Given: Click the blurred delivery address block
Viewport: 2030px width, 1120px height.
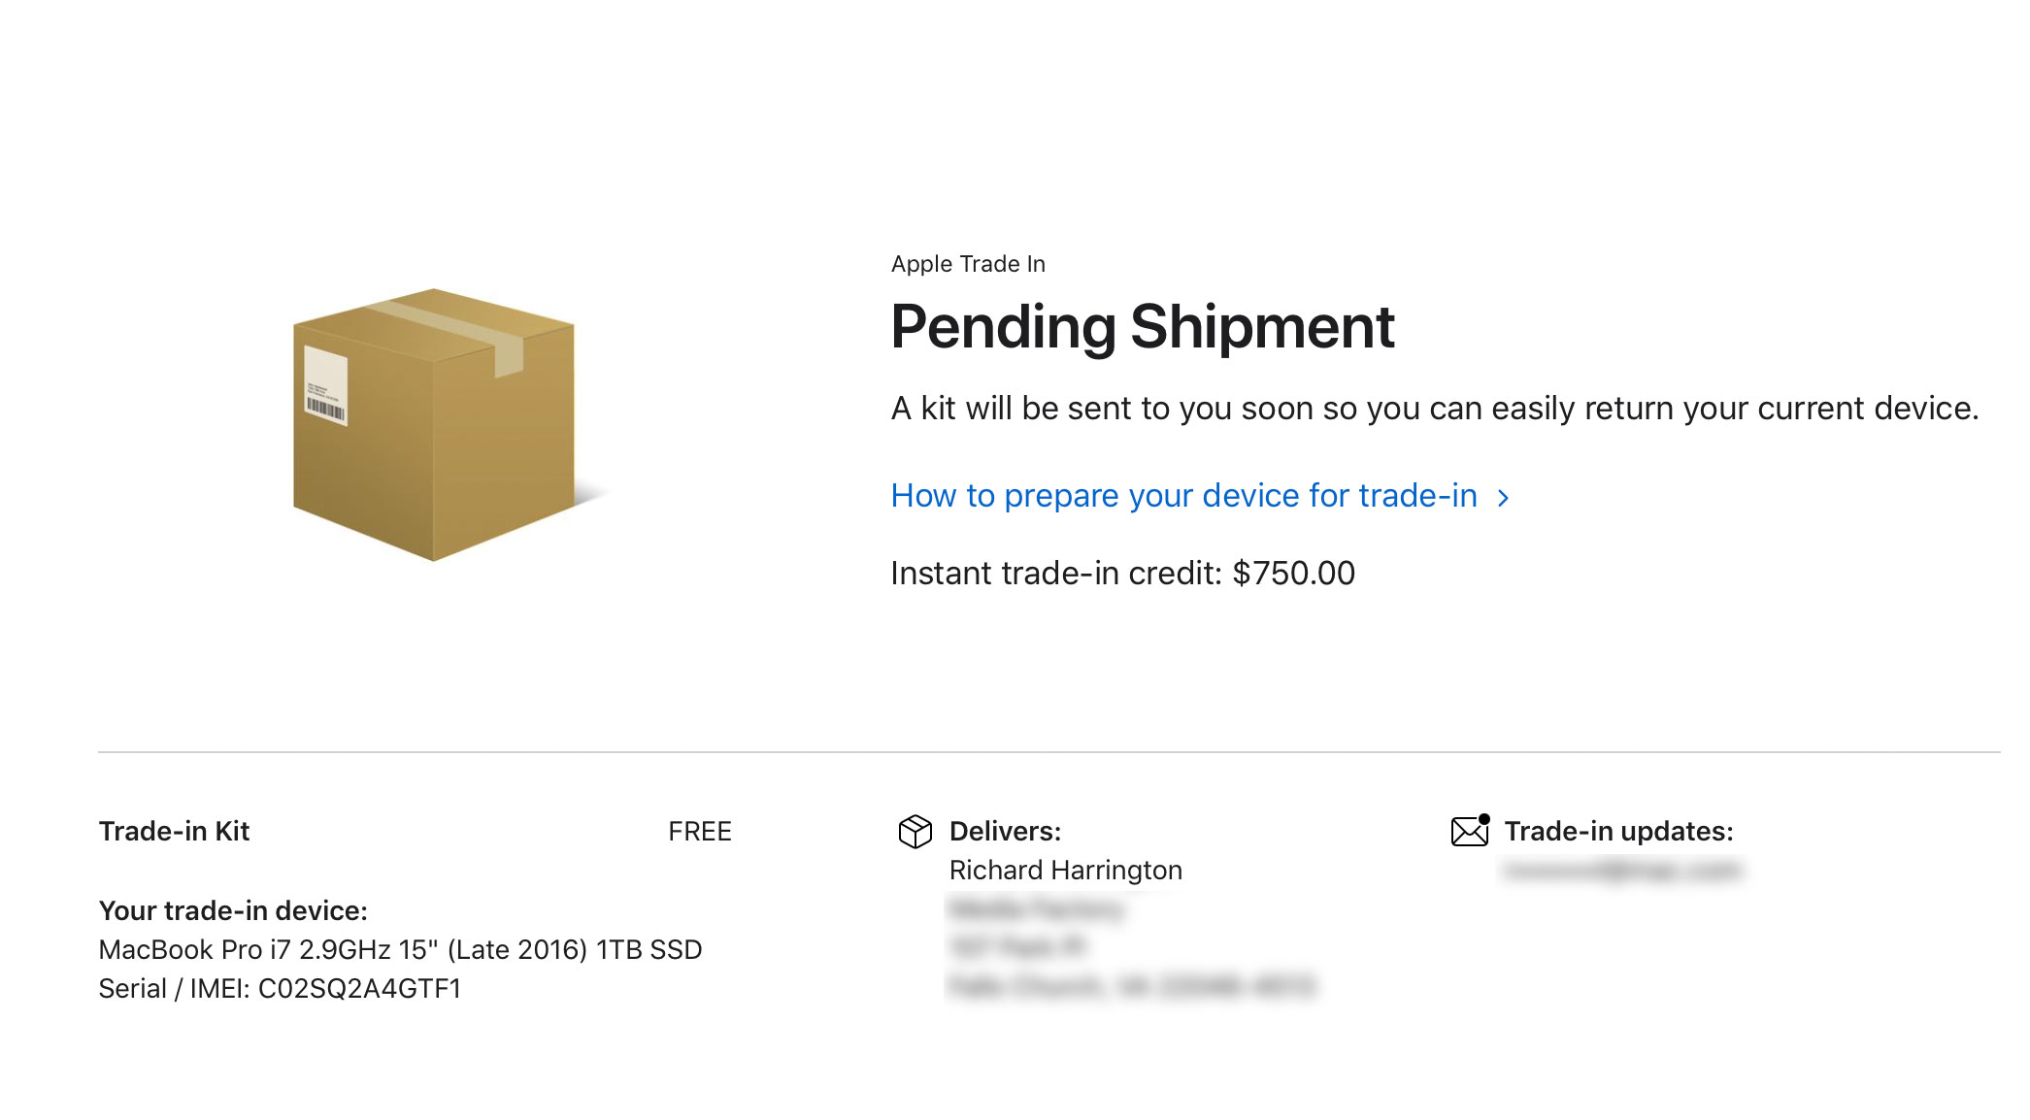Looking at the screenshot, I should click(1131, 948).
